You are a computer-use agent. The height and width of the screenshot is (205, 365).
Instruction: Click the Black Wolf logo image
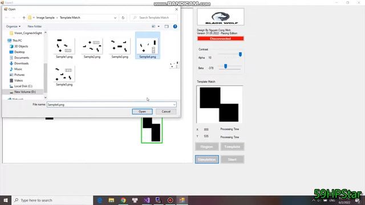[221, 17]
